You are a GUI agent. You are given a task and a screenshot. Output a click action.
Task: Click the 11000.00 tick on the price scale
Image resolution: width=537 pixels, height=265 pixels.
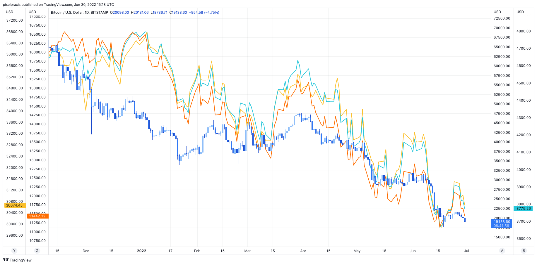tap(37, 232)
